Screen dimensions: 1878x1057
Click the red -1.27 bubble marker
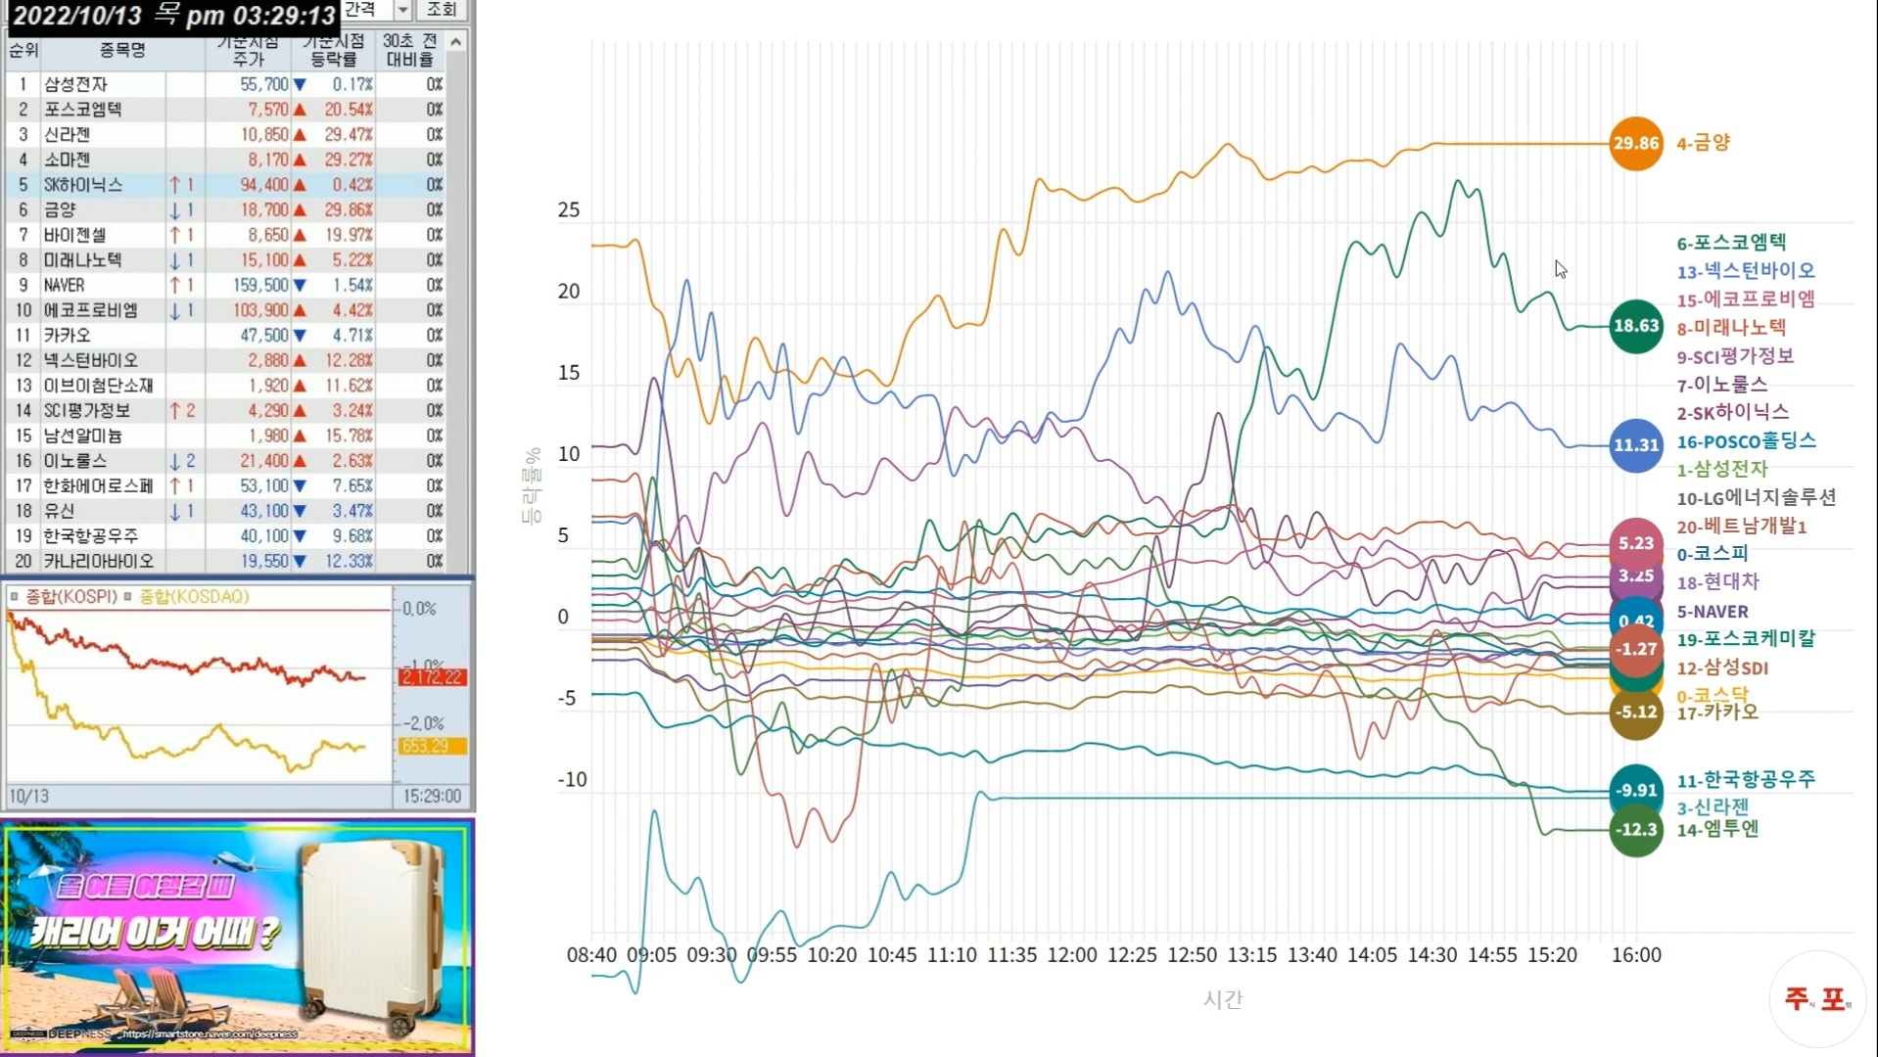[x=1636, y=650]
